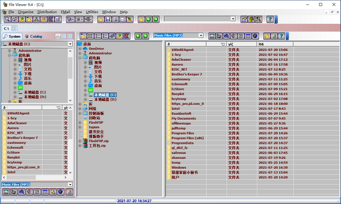The image size is (341, 204).
Task: Click the globe icon in right pane toolbar
Action: click(x=255, y=36)
